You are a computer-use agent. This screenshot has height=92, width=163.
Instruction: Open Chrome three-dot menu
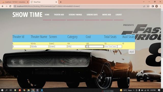[160, 6]
